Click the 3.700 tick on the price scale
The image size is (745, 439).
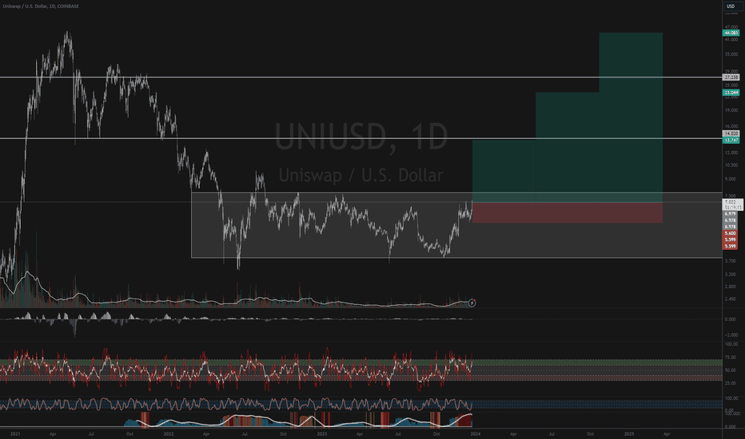[x=731, y=260]
